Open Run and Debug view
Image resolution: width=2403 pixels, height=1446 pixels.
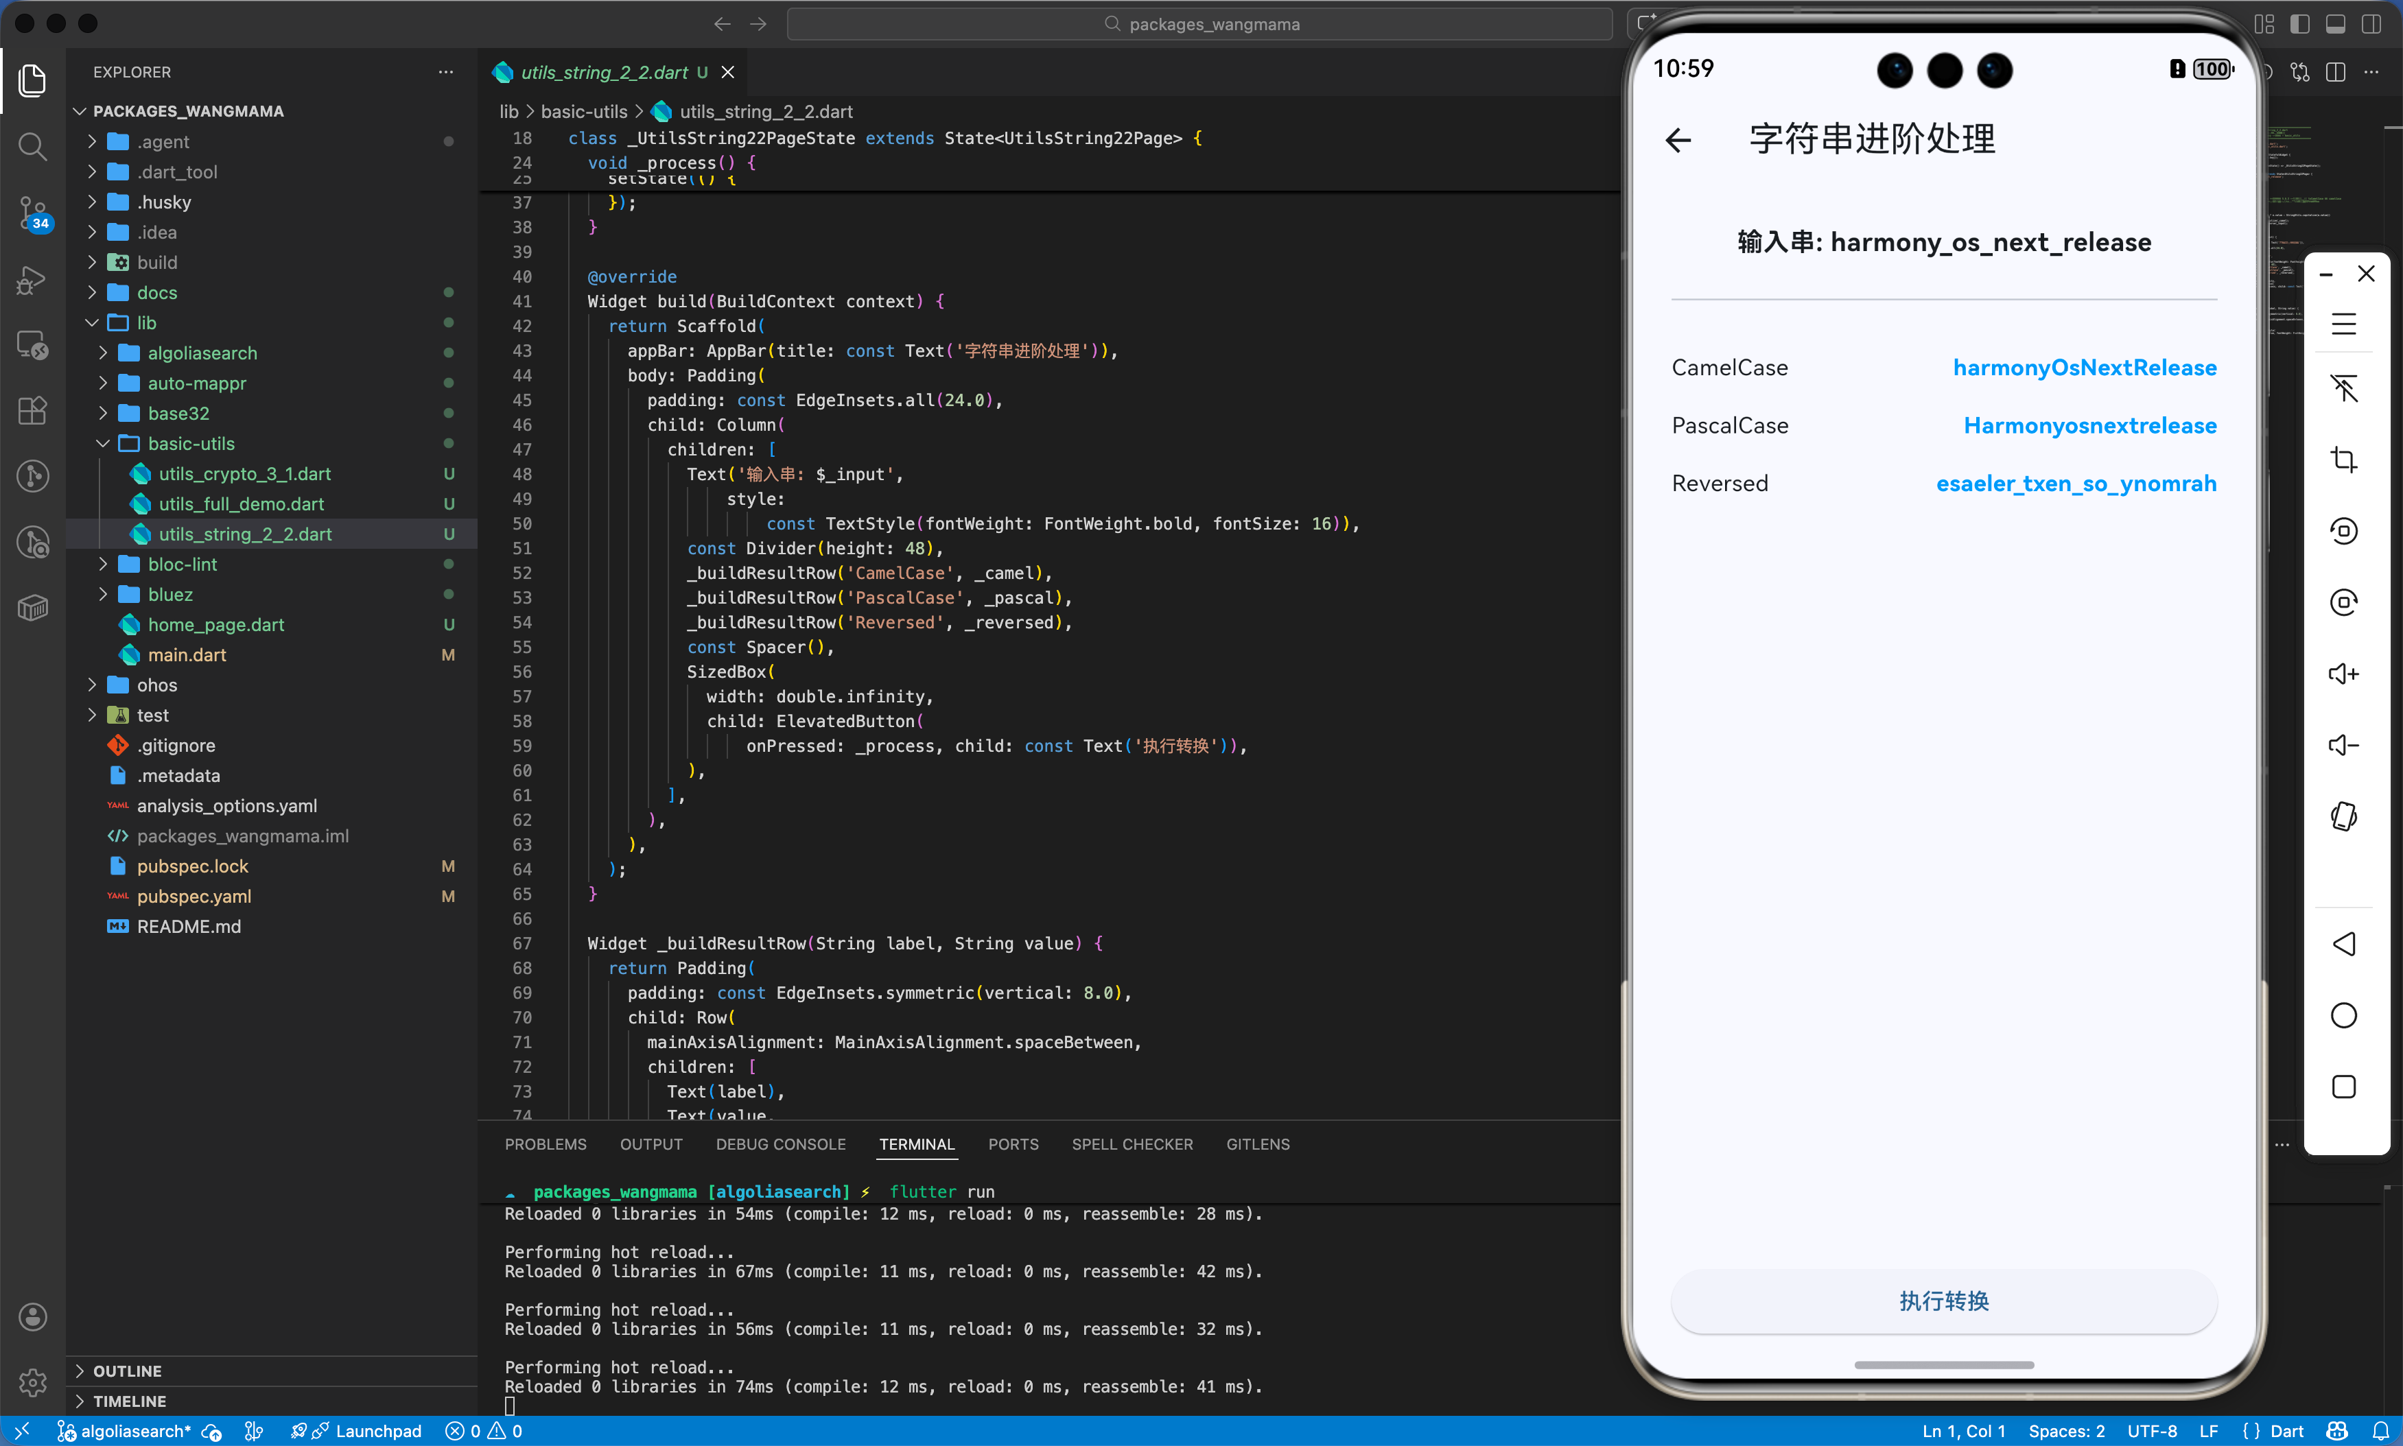click(x=32, y=280)
